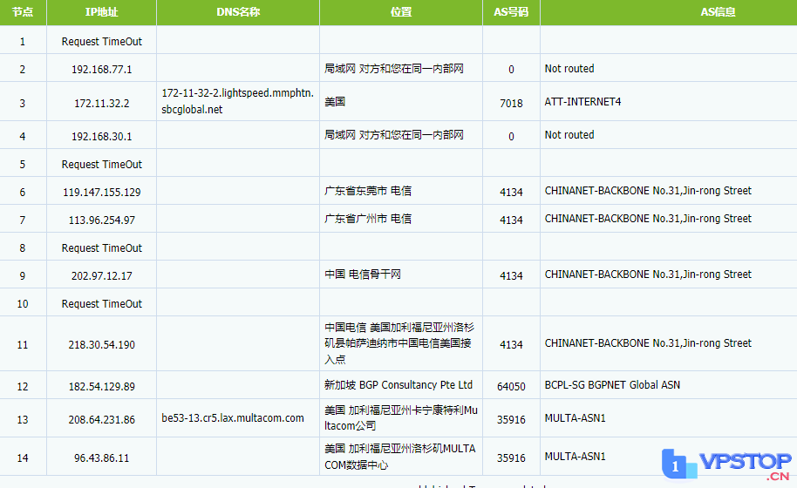Select IP address 218.30.54.190
This screenshot has width=797, height=488.
coord(102,345)
